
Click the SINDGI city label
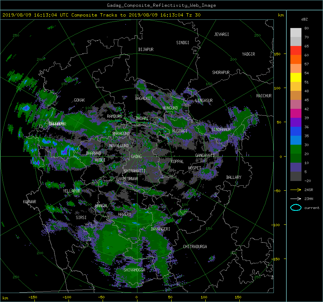[x=183, y=43]
